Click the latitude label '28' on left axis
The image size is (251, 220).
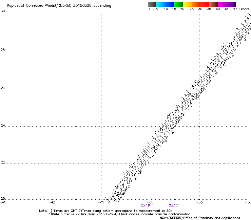(x=3, y=50)
